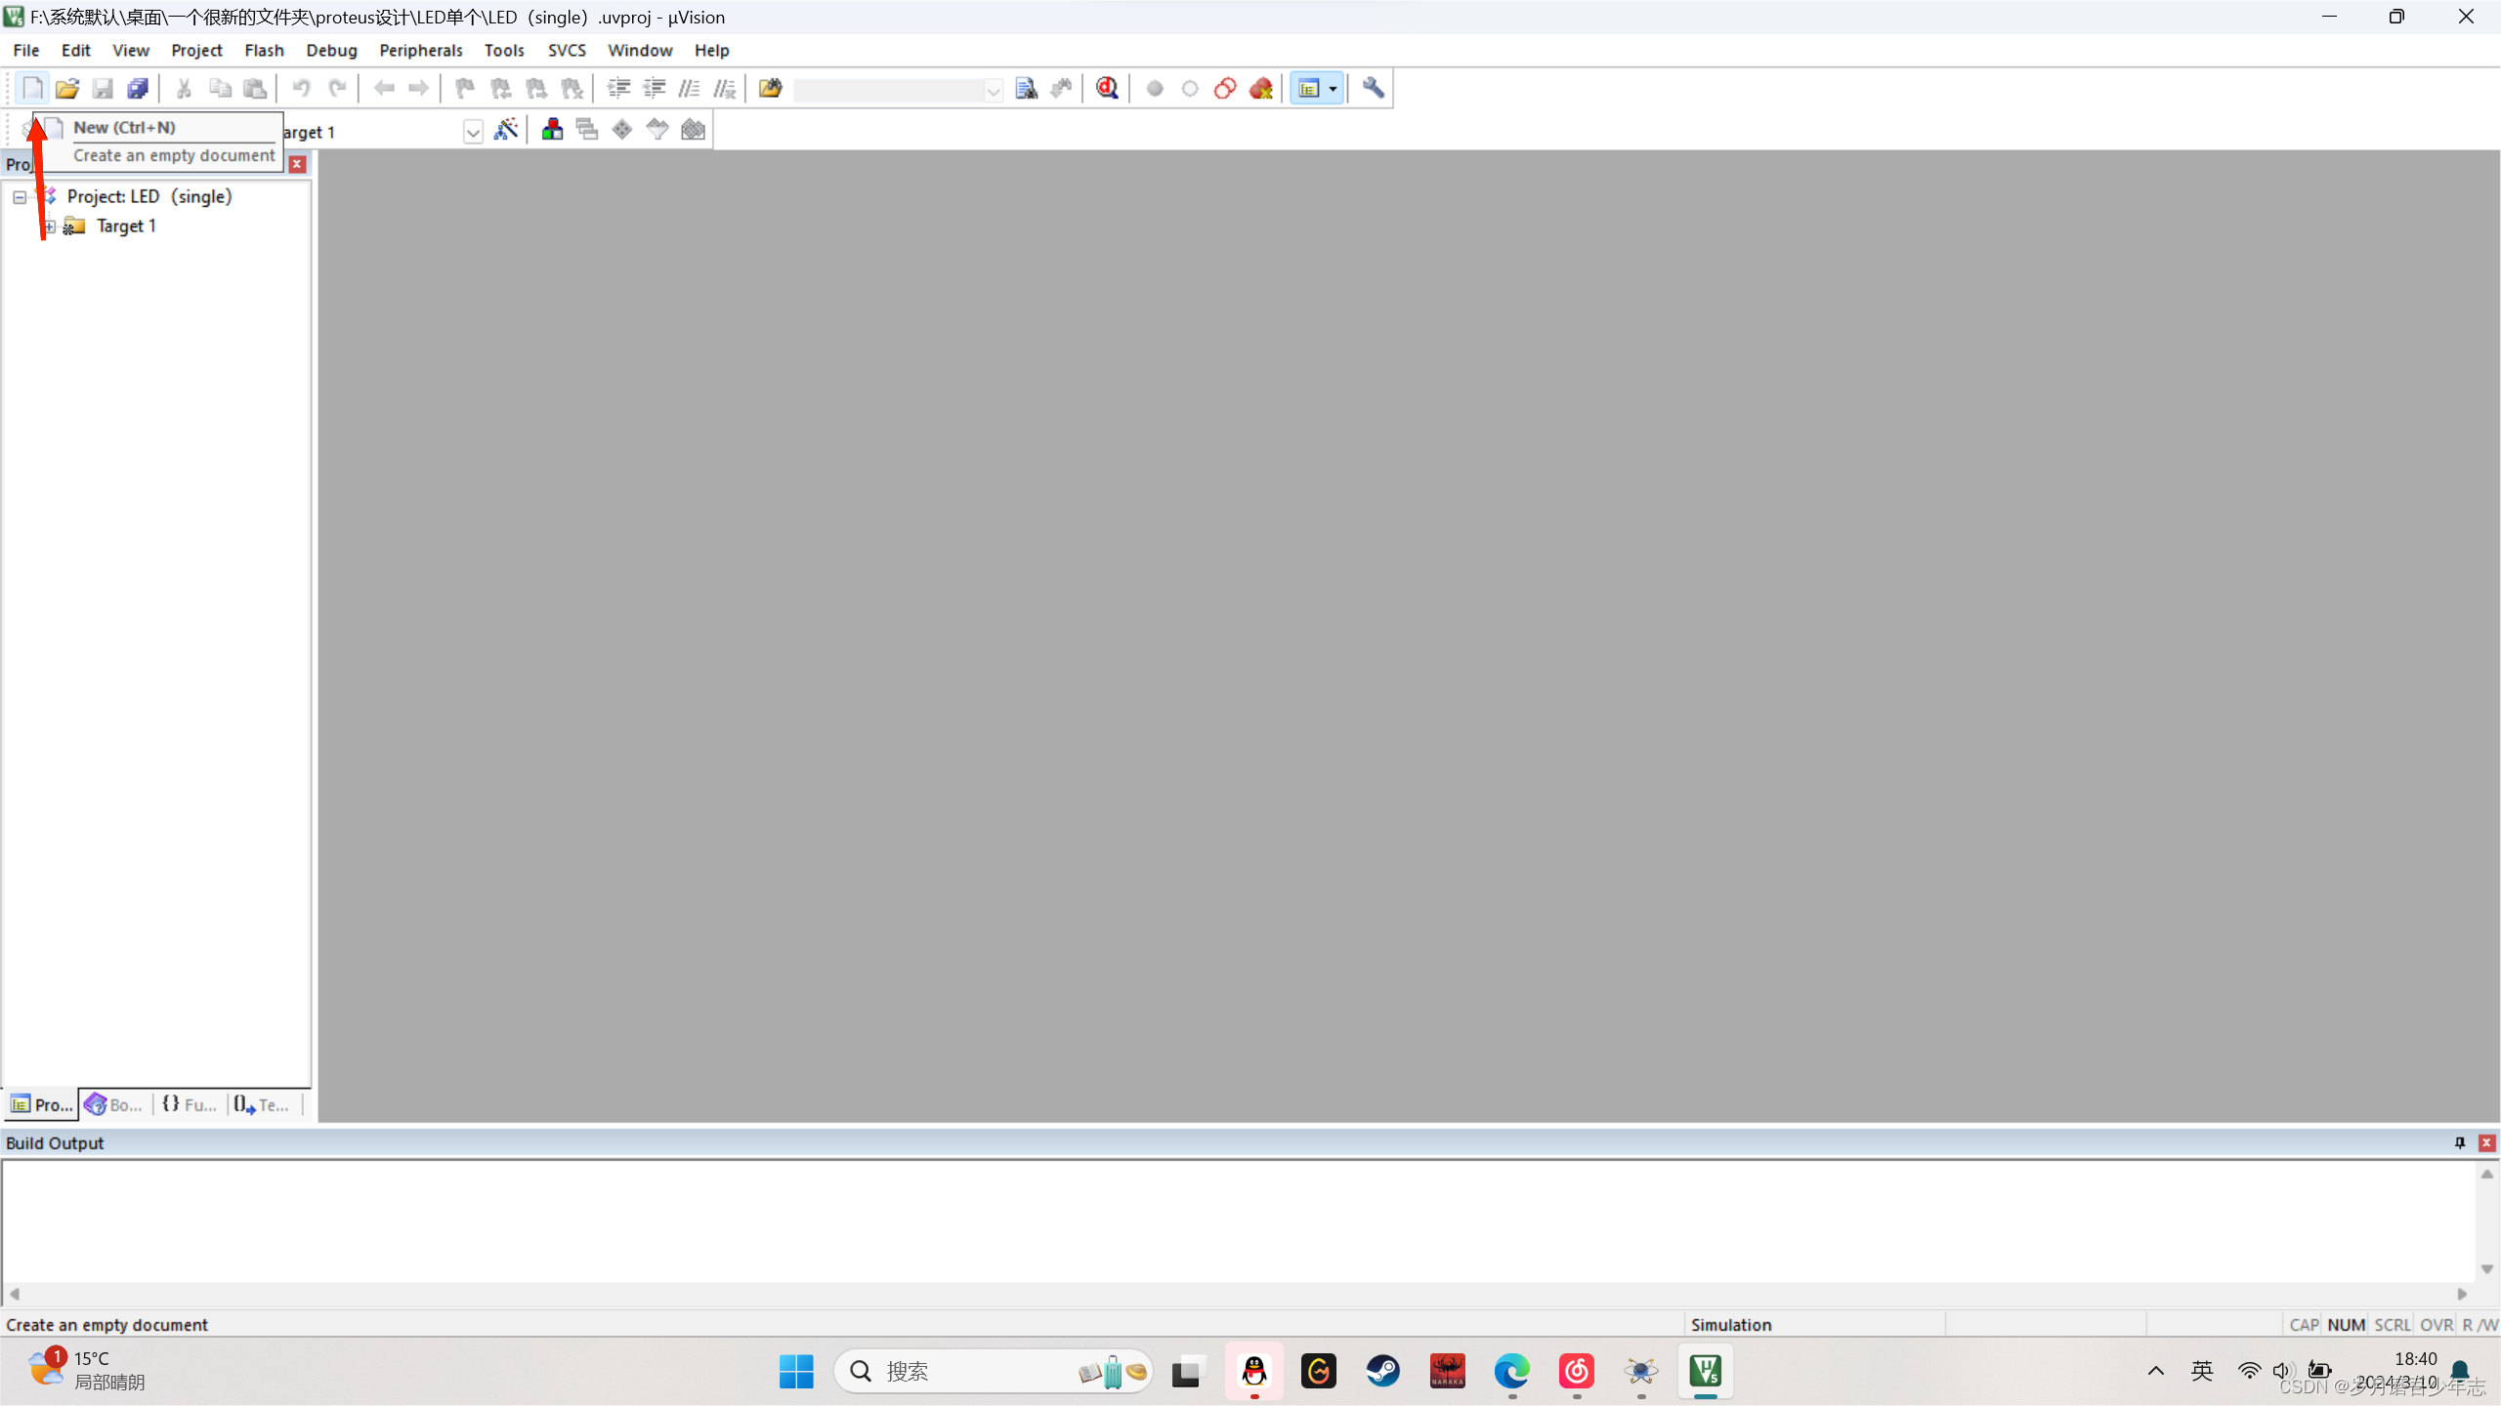Collapse the Project: LED (single) node
The width and height of the screenshot is (2501, 1406).
[x=20, y=197]
